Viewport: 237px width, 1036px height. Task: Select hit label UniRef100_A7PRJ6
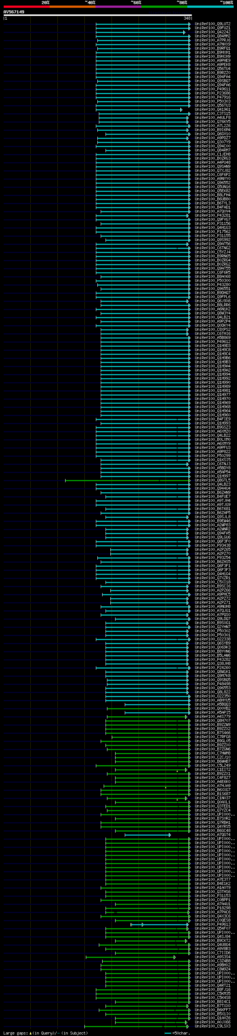(x=213, y=40)
